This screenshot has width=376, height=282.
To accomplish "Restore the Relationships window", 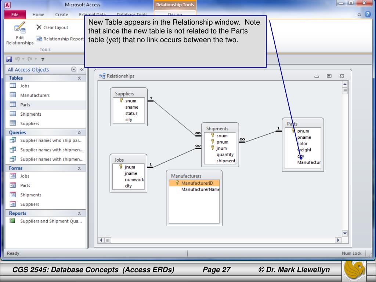I will coord(329,76).
